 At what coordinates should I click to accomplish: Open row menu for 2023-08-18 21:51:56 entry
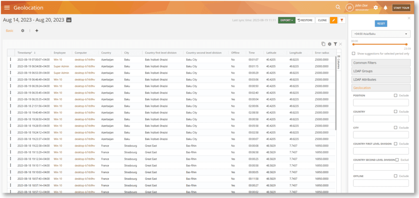(10, 106)
